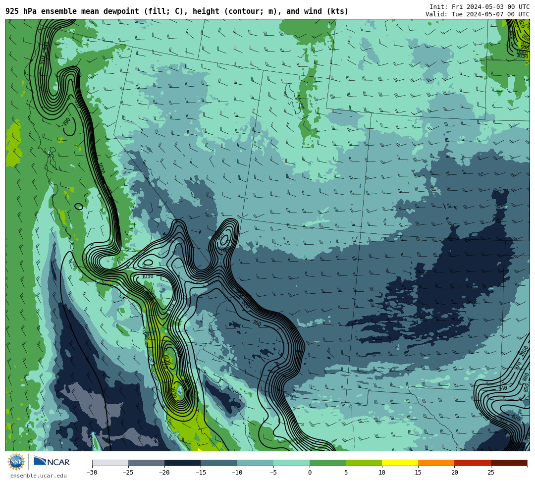
Task: Click the 25 colorbar tick label
Action: coord(490,473)
